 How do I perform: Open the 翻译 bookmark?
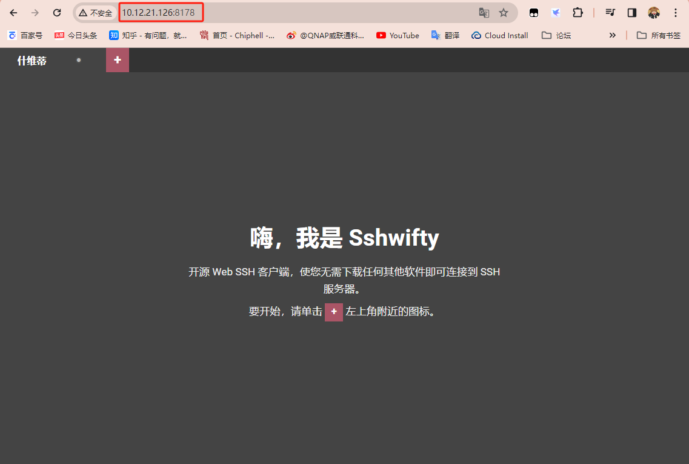click(x=445, y=36)
